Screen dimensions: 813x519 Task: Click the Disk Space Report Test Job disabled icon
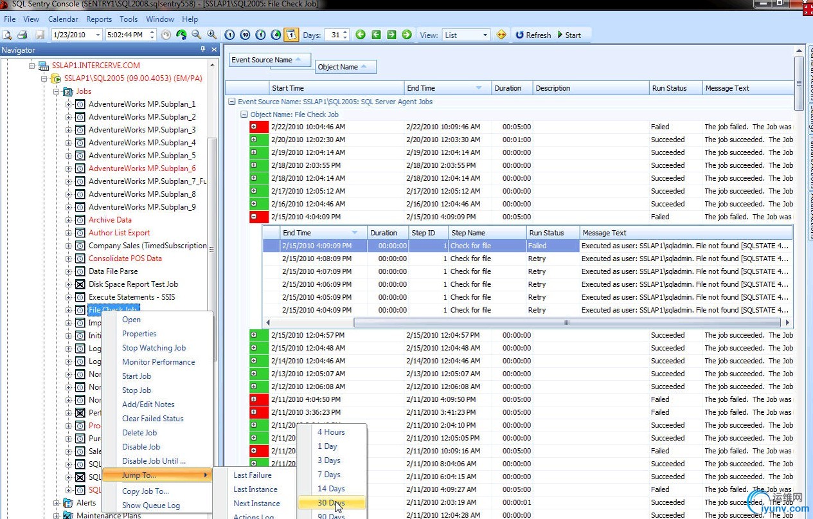pos(80,284)
